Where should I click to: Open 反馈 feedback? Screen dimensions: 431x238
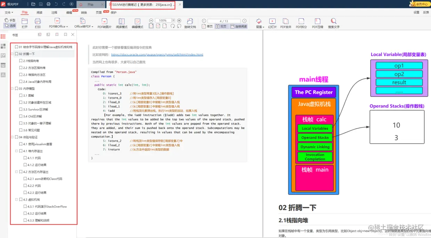426,13
